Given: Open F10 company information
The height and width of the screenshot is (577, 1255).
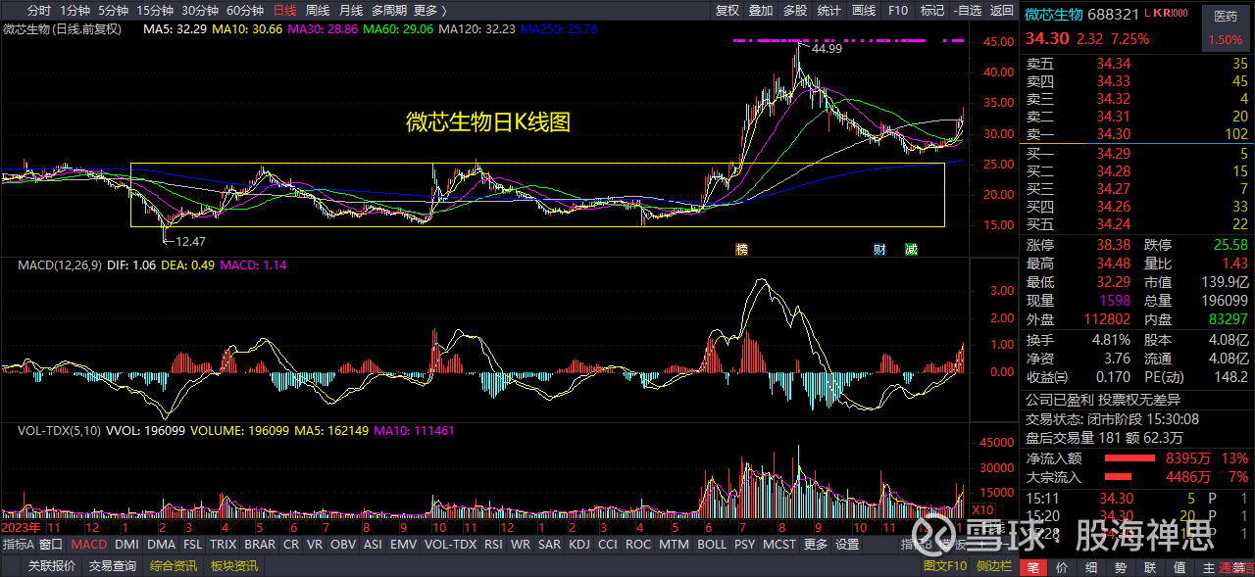Looking at the screenshot, I should 898,11.
